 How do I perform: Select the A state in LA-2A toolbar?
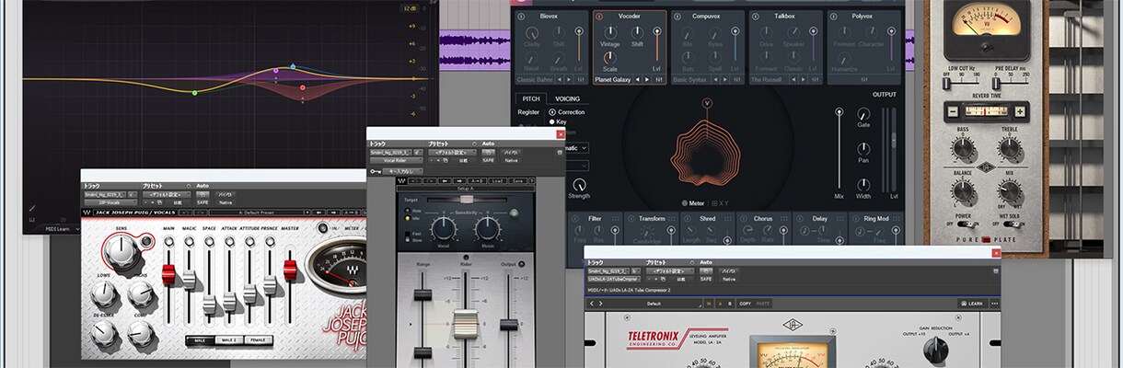click(x=719, y=303)
